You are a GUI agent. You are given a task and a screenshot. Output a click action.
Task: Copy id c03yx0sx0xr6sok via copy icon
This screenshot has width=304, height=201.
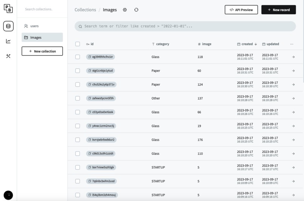(x=89, y=112)
